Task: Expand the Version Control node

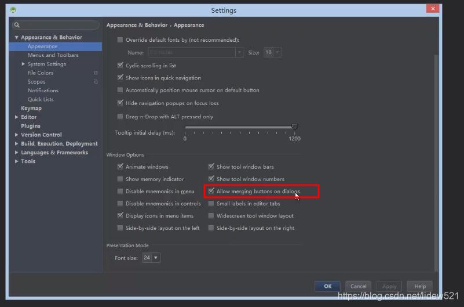Action: tap(17, 135)
